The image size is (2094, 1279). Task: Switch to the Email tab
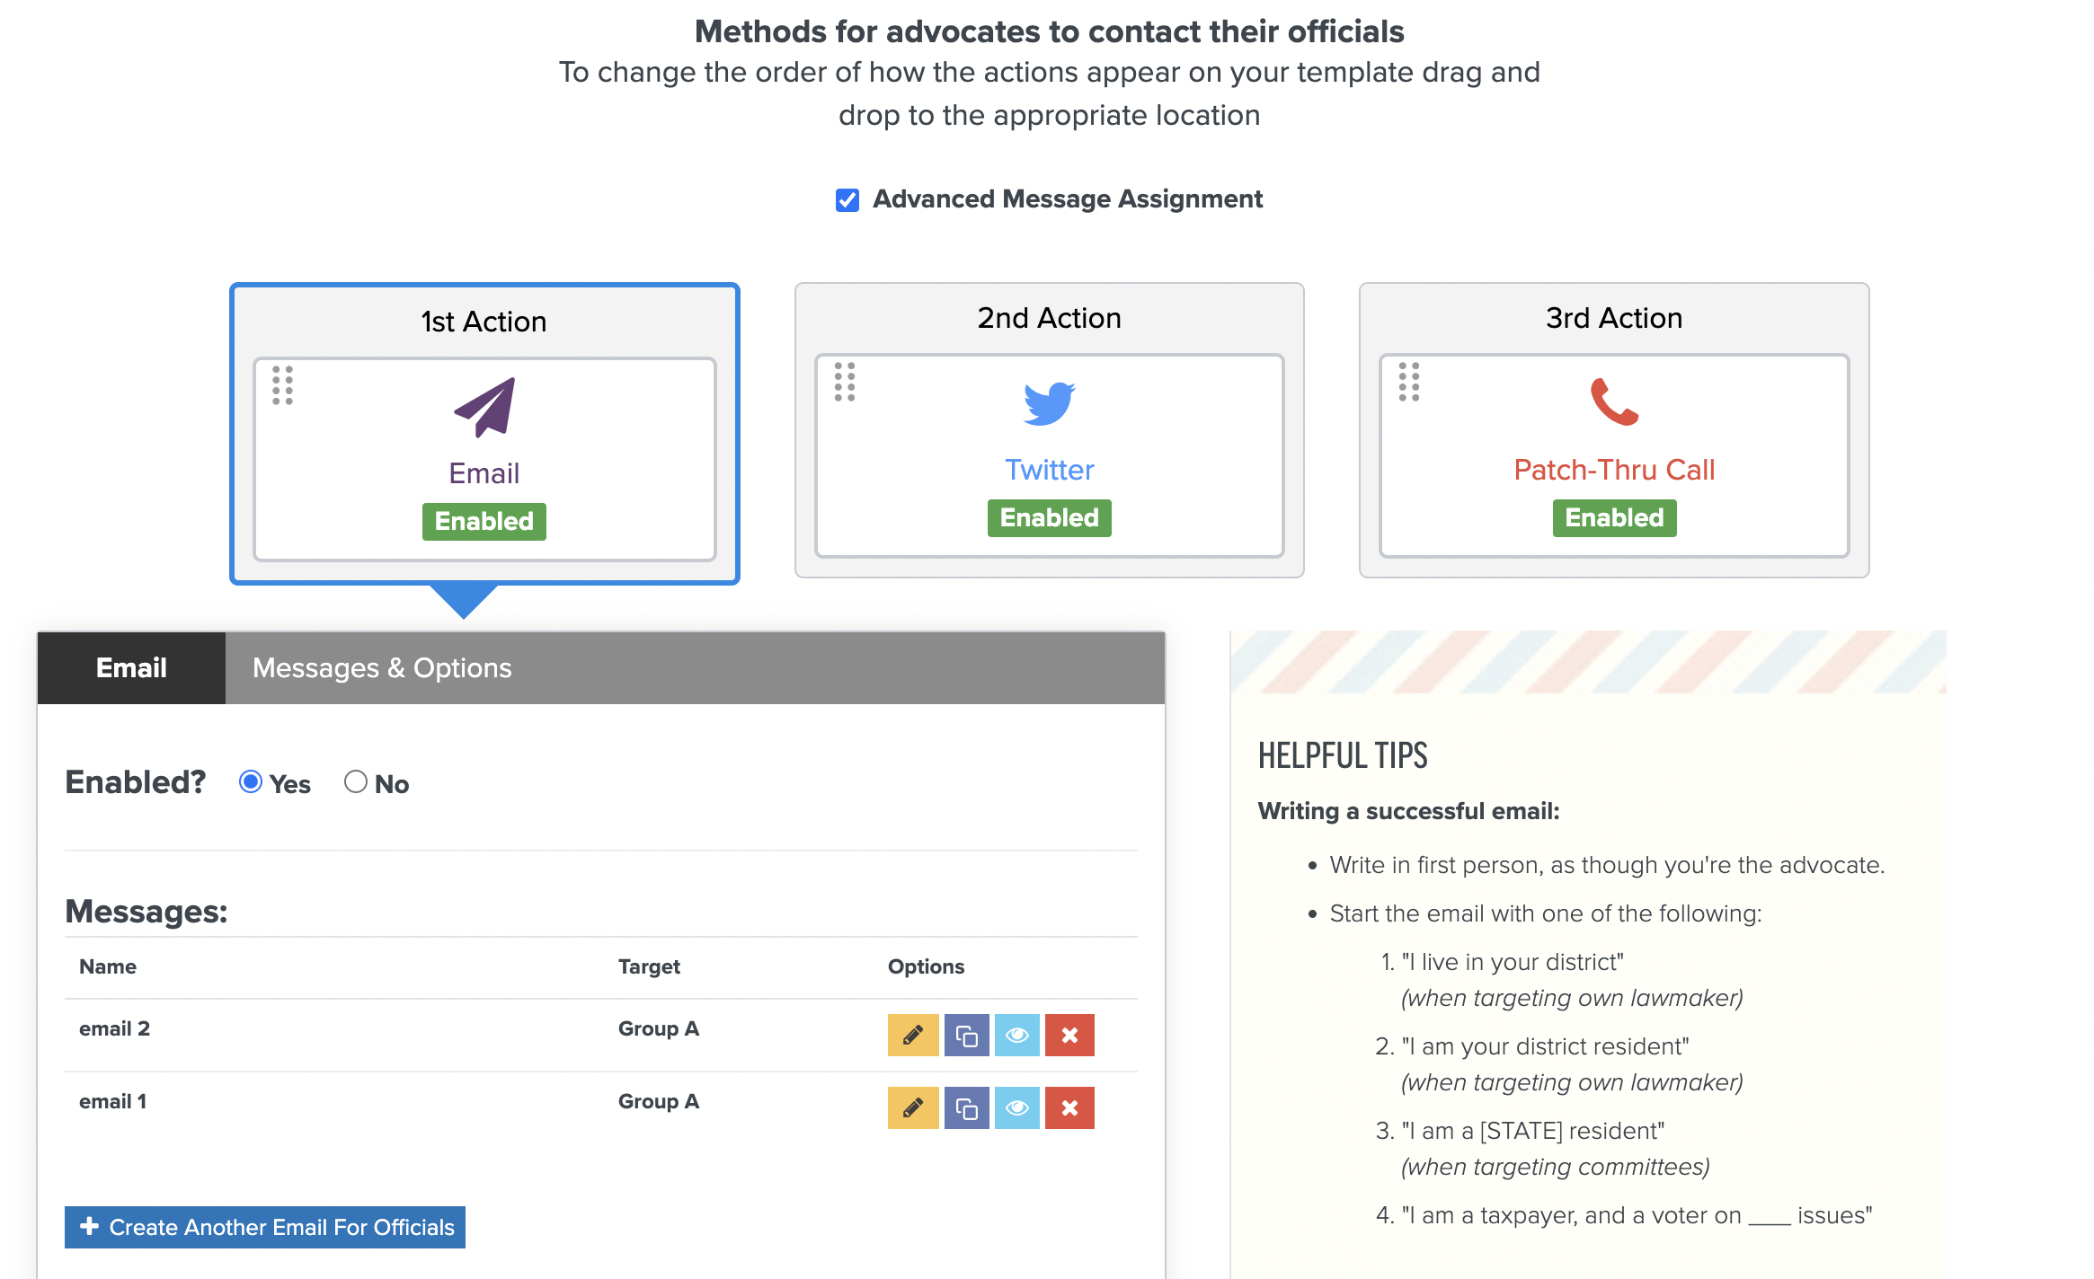coord(131,668)
